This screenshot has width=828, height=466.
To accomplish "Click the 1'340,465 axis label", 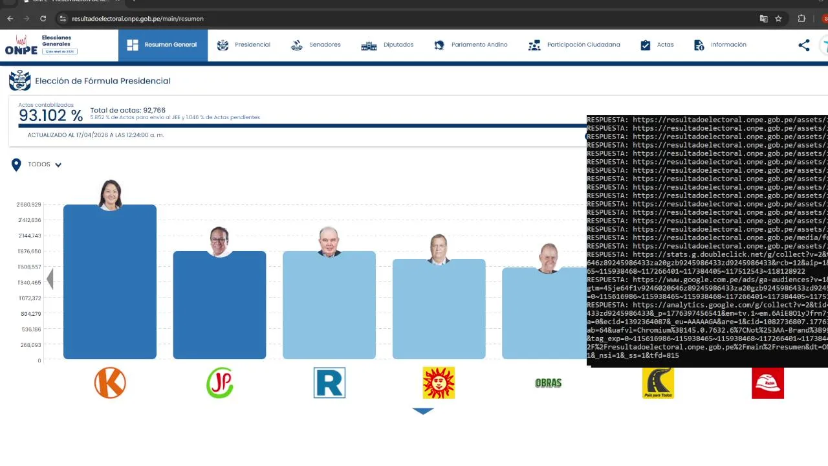I will coord(28,282).
